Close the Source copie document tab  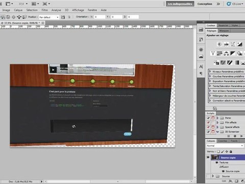pos(43,22)
